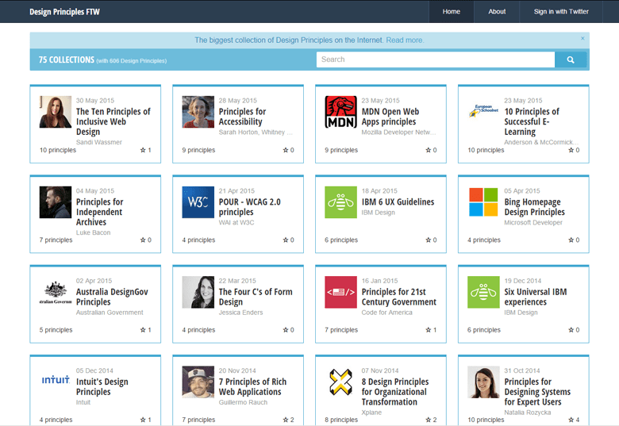Image resolution: width=619 pixels, height=426 pixels.
Task: Click author text WAI at W3C
Action: click(236, 222)
